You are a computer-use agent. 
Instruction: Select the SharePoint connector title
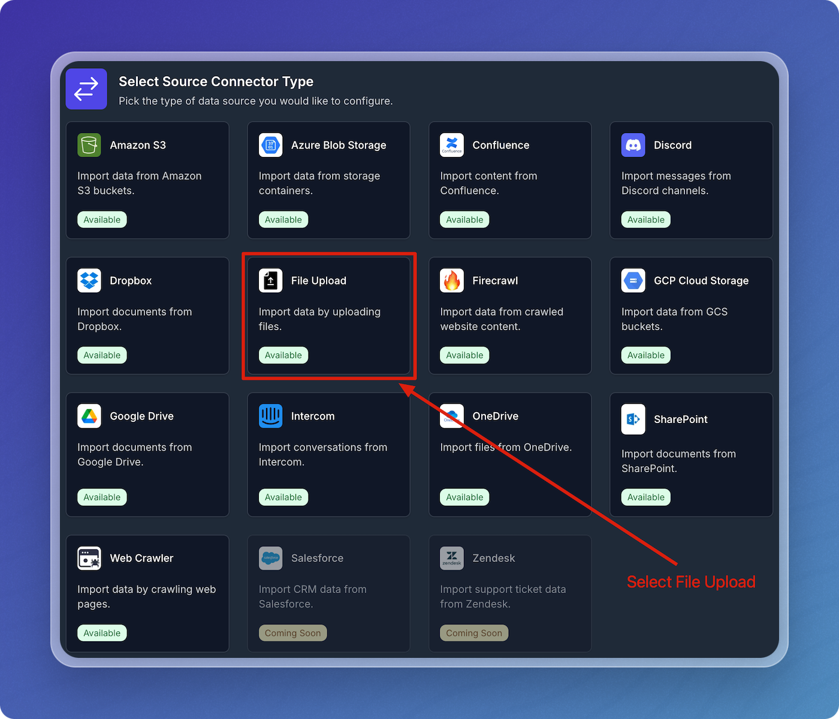[x=681, y=419]
